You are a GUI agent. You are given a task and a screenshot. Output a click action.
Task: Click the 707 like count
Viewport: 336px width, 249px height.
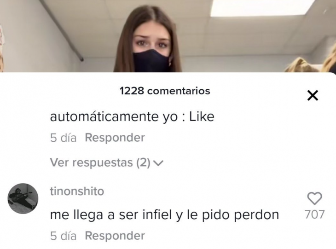(314, 214)
